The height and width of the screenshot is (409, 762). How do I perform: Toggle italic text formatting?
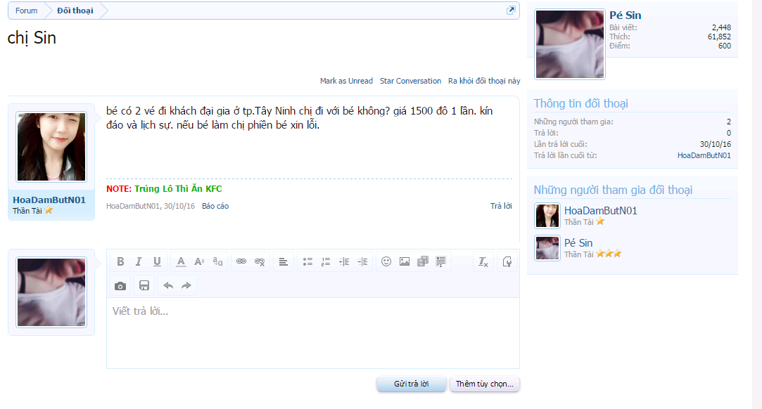[x=139, y=261]
